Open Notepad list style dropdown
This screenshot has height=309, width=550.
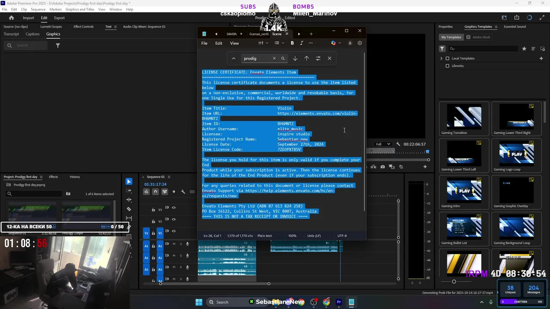(279, 43)
